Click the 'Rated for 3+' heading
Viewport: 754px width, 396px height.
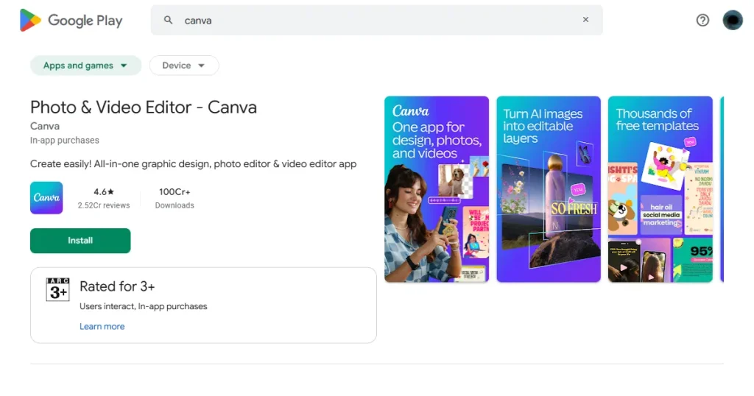coord(117,286)
